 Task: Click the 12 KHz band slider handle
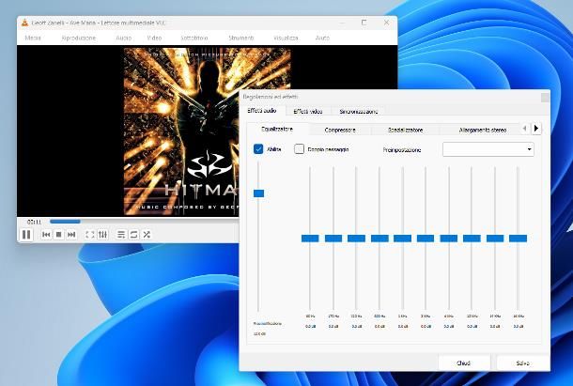pos(472,239)
